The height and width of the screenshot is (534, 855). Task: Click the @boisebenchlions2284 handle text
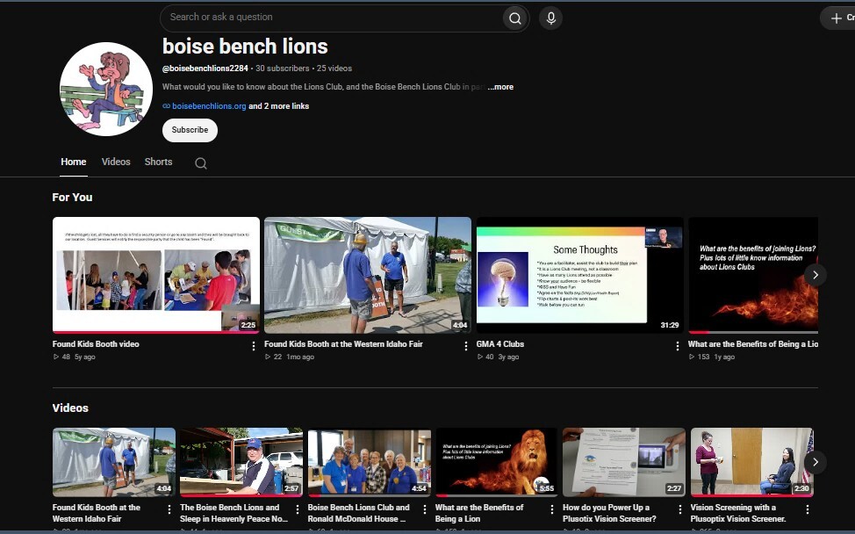point(205,69)
